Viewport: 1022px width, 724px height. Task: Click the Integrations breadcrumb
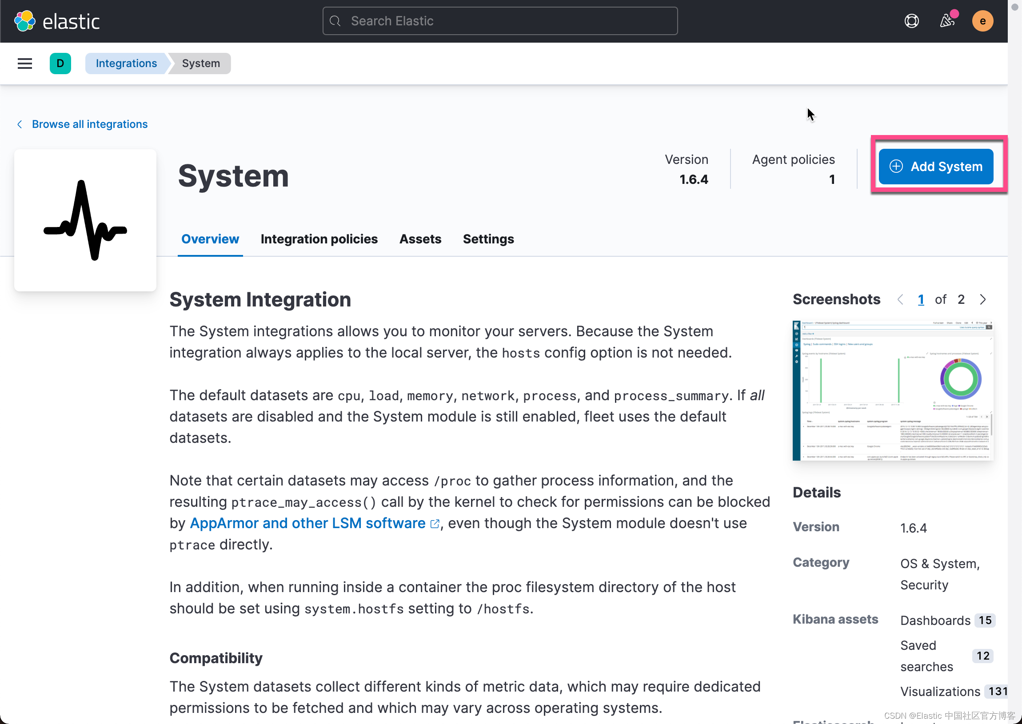126,64
